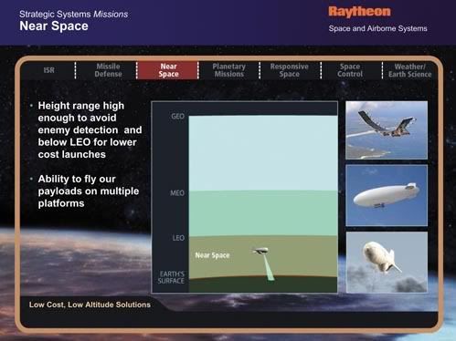Screen dimensions: 456x341
Task: Click the GEO altitude label
Action: coord(177,117)
